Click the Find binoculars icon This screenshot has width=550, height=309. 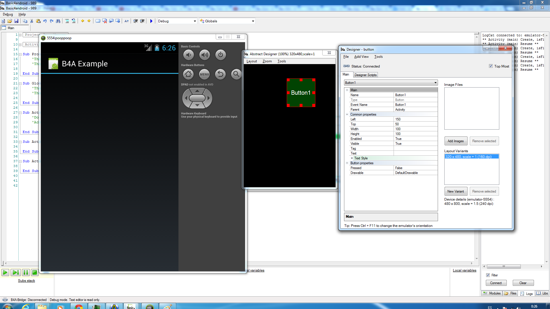click(x=58, y=21)
